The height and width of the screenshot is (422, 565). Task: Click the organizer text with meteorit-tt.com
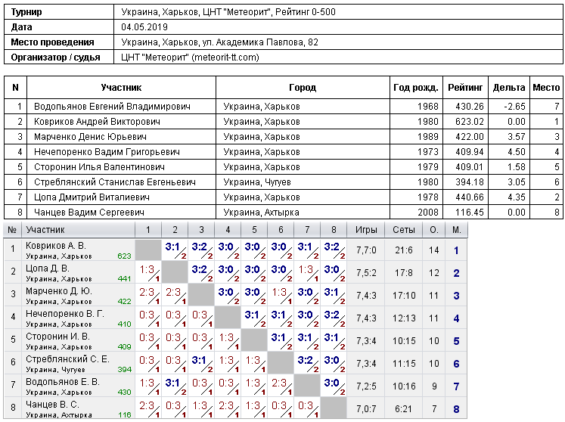coord(190,57)
